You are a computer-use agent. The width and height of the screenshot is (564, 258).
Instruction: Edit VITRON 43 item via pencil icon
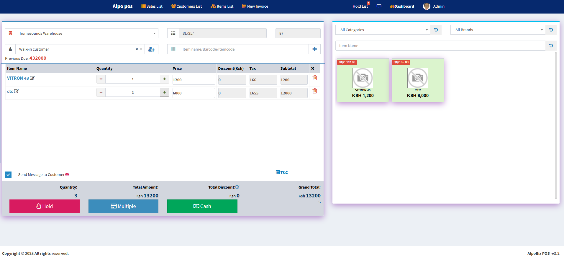click(32, 78)
